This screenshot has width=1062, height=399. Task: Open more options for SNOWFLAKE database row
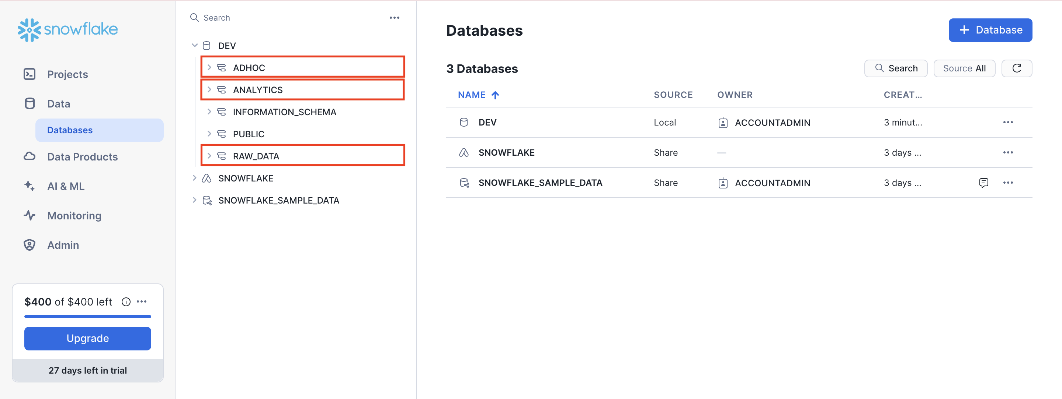point(1007,153)
